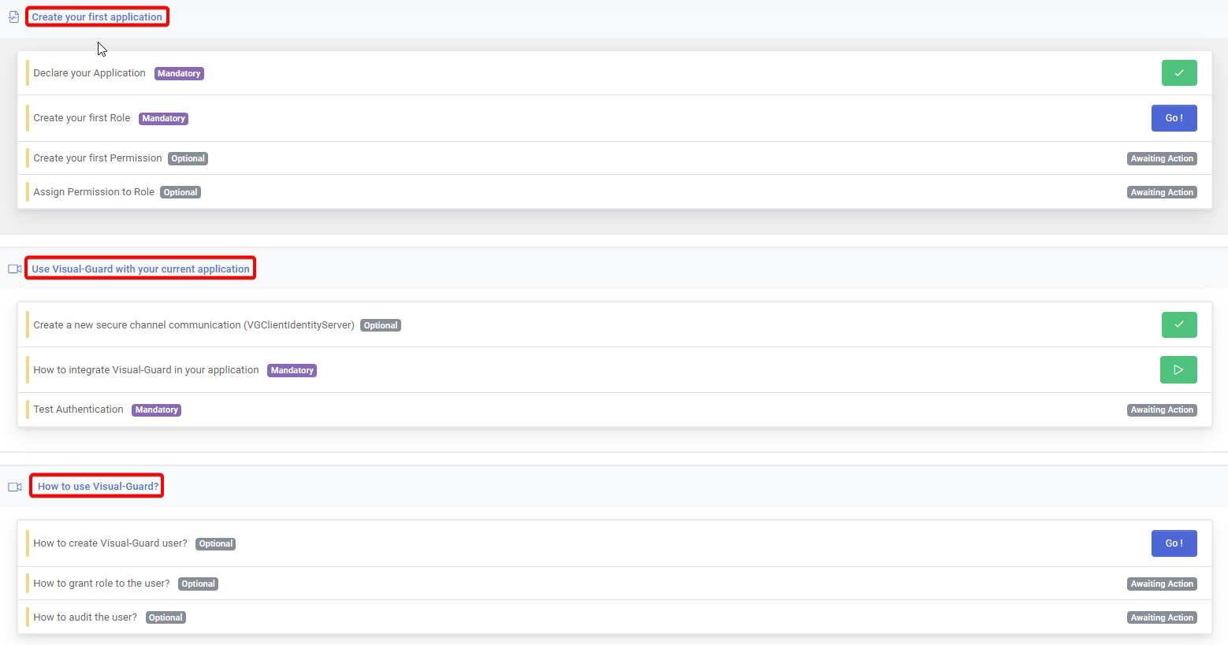
Task: Click the green checkmark on the secure channel task
Action: (x=1179, y=324)
